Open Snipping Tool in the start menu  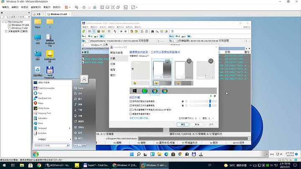click(x=44, y=113)
